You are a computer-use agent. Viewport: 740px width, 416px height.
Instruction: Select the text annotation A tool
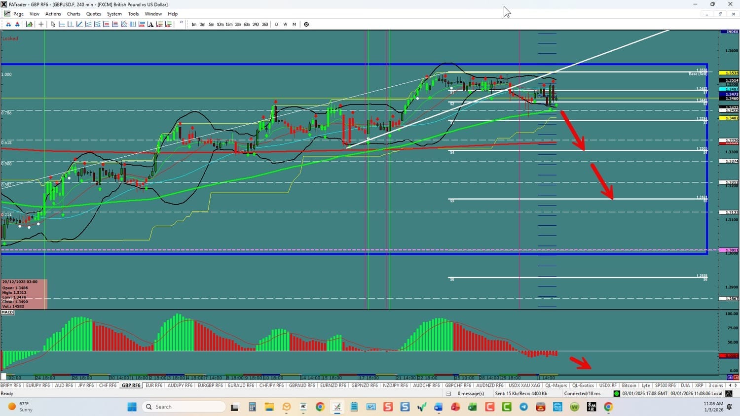click(x=150, y=24)
